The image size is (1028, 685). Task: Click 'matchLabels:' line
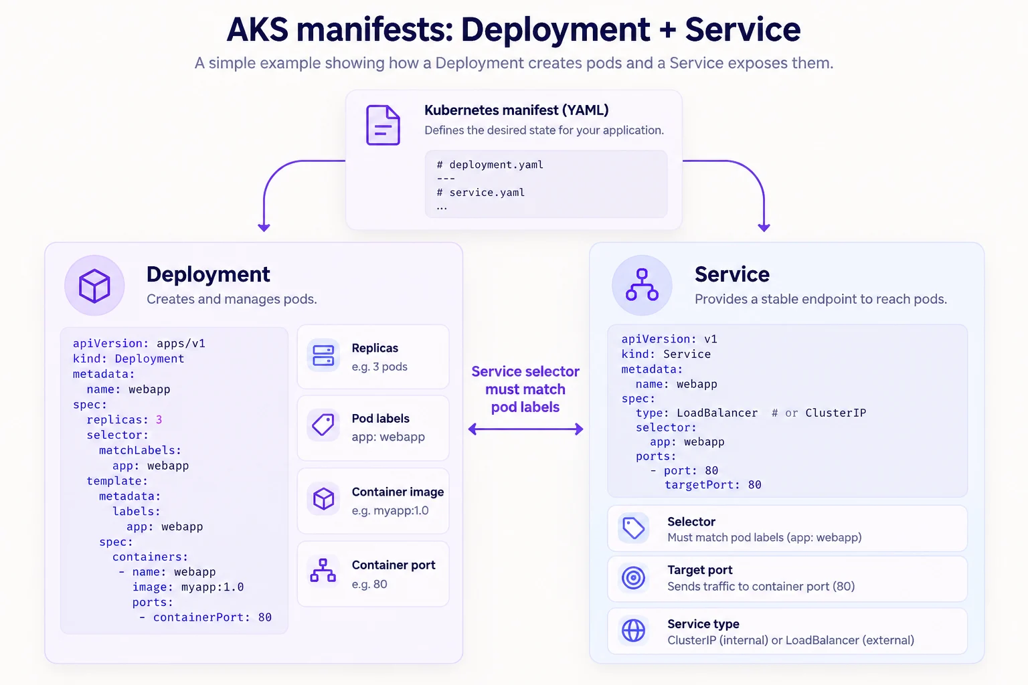pos(140,450)
